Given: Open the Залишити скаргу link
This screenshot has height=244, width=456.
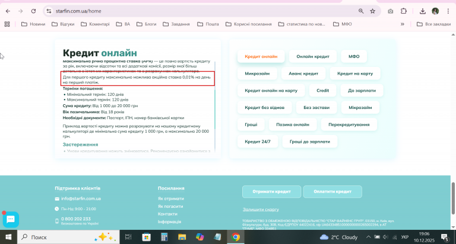Looking at the screenshot, I should pyautogui.click(x=261, y=209).
